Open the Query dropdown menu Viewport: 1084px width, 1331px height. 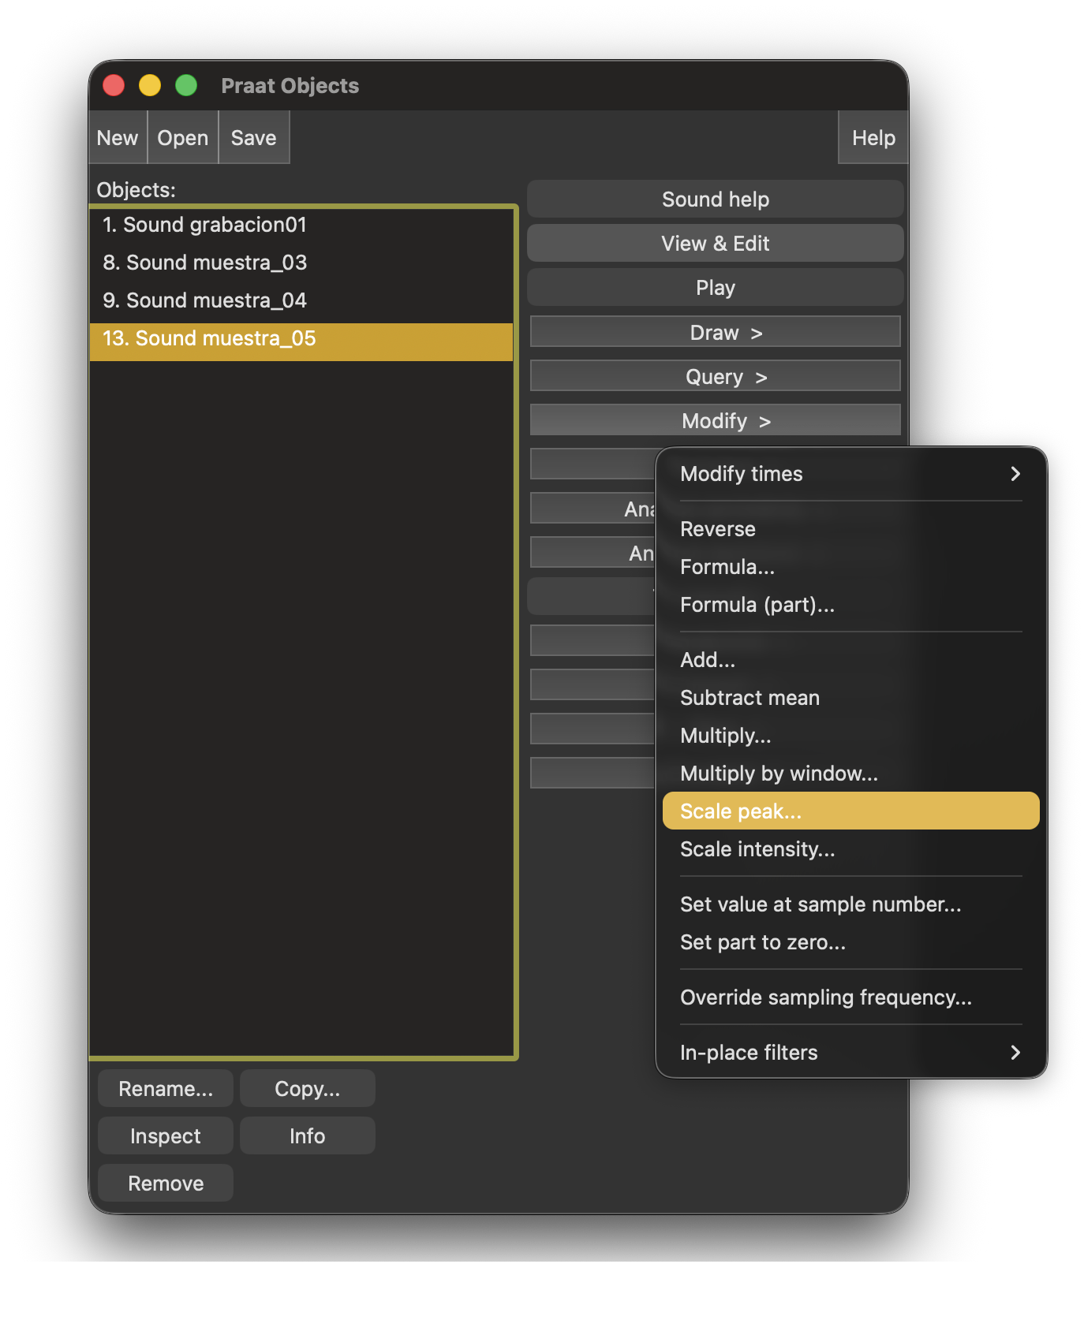tap(715, 376)
